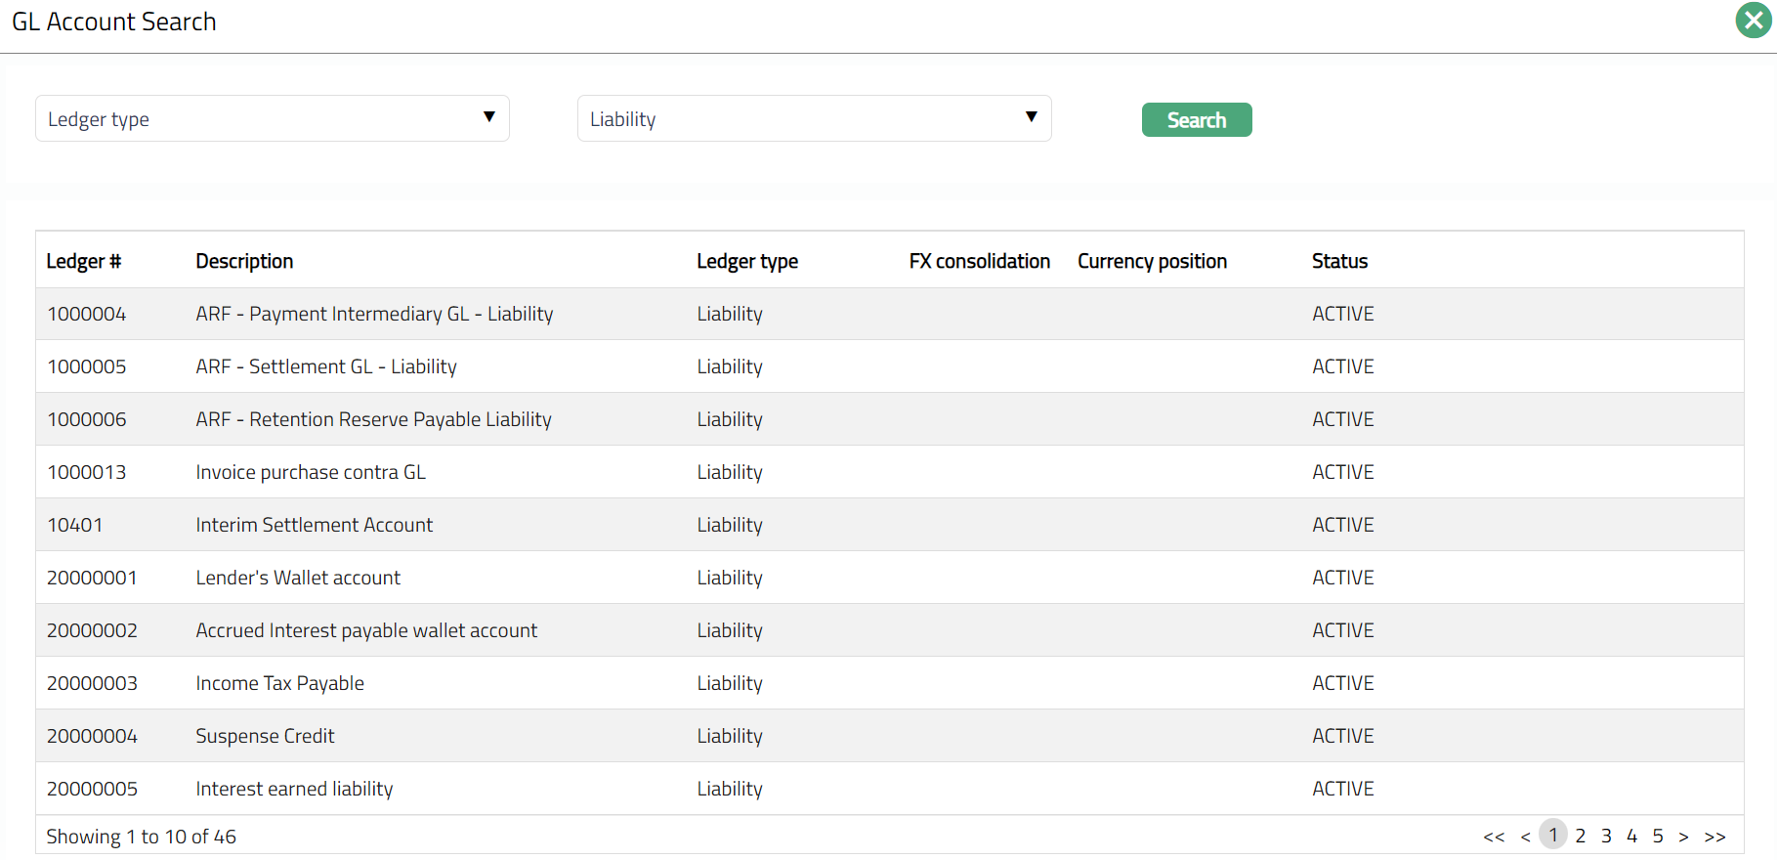Open page 5 of results
Image resolution: width=1777 pixels, height=860 pixels.
1658,836
